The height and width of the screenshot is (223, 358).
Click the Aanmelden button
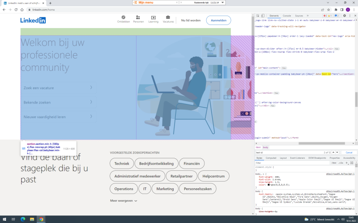pos(218,20)
